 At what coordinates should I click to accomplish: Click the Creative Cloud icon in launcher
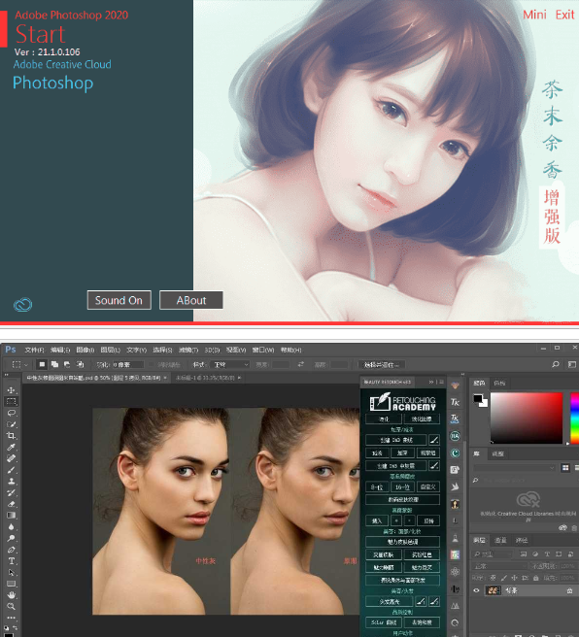tap(22, 304)
